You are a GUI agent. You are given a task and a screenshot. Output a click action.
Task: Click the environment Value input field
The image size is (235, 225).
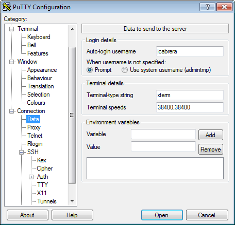click(163, 146)
